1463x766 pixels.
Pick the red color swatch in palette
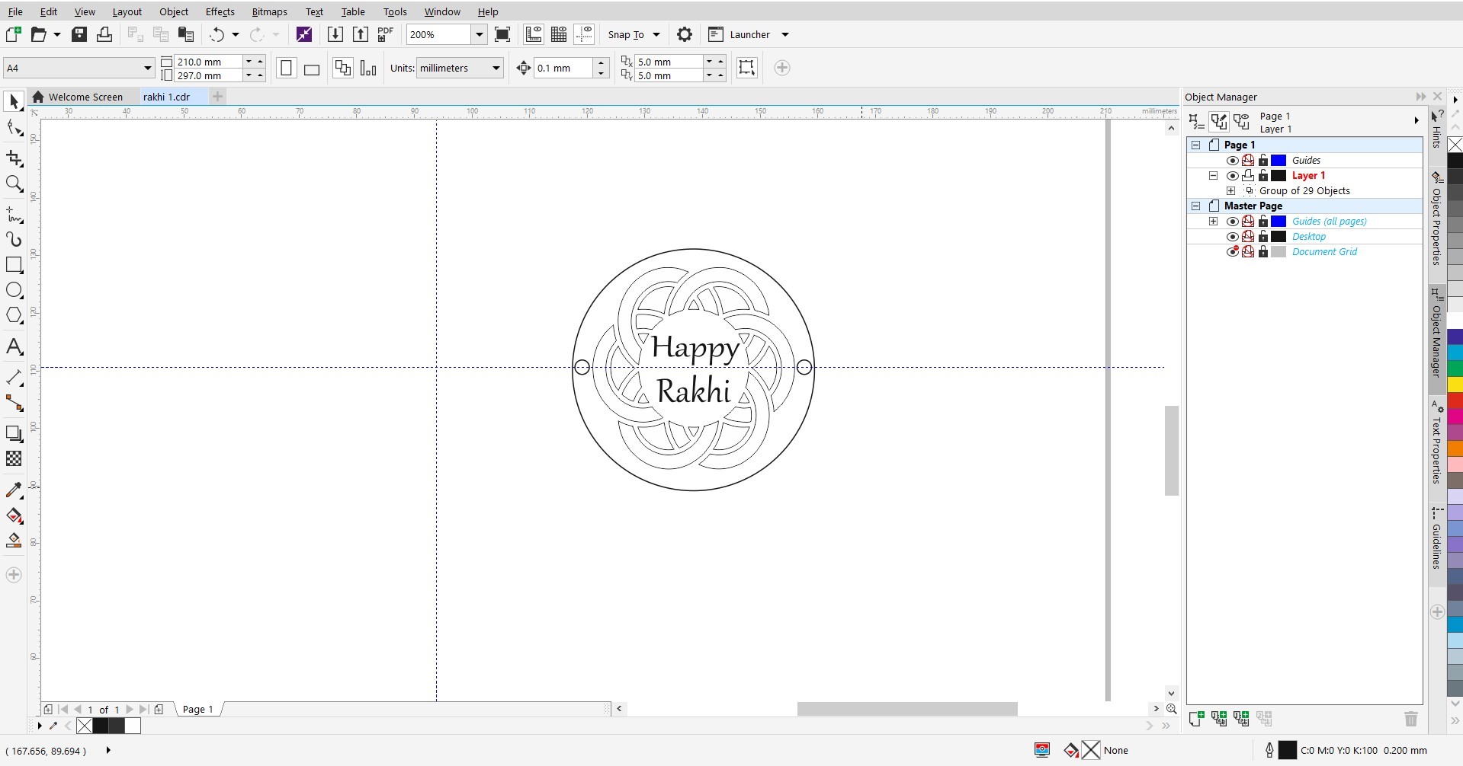click(x=1455, y=401)
